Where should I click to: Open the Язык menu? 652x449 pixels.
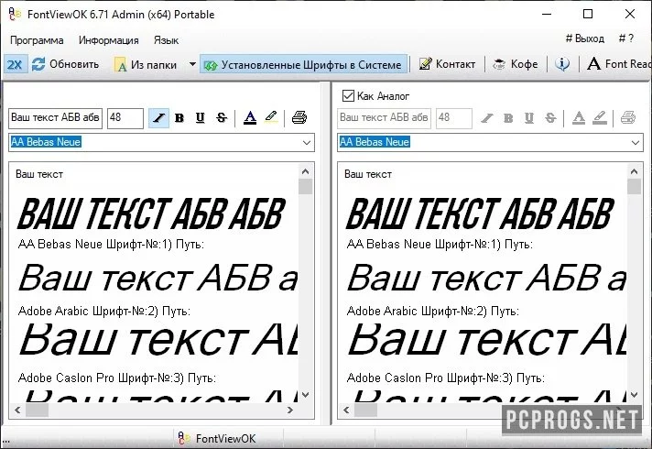click(x=166, y=40)
